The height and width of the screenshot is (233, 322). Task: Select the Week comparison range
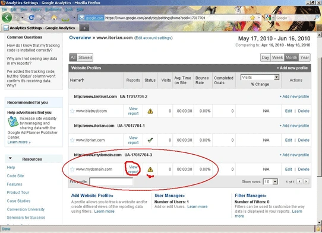277,58
